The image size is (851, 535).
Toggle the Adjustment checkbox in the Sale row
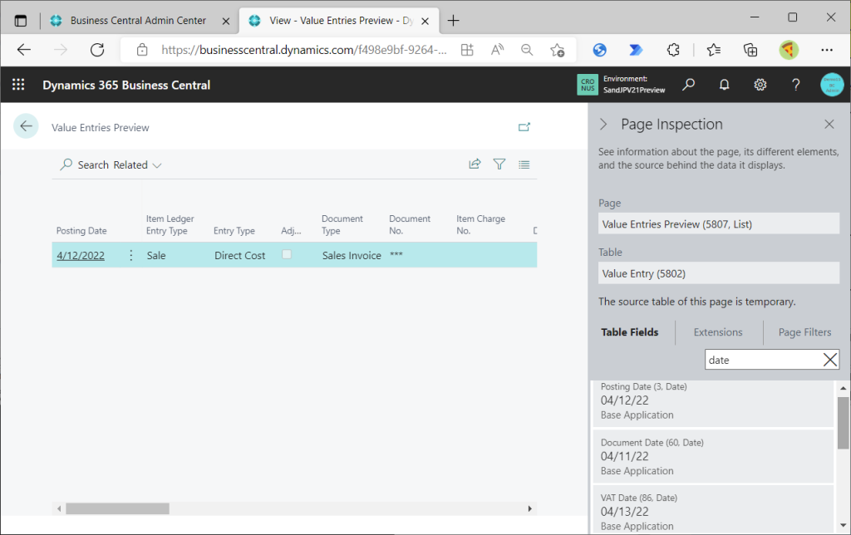pos(287,254)
